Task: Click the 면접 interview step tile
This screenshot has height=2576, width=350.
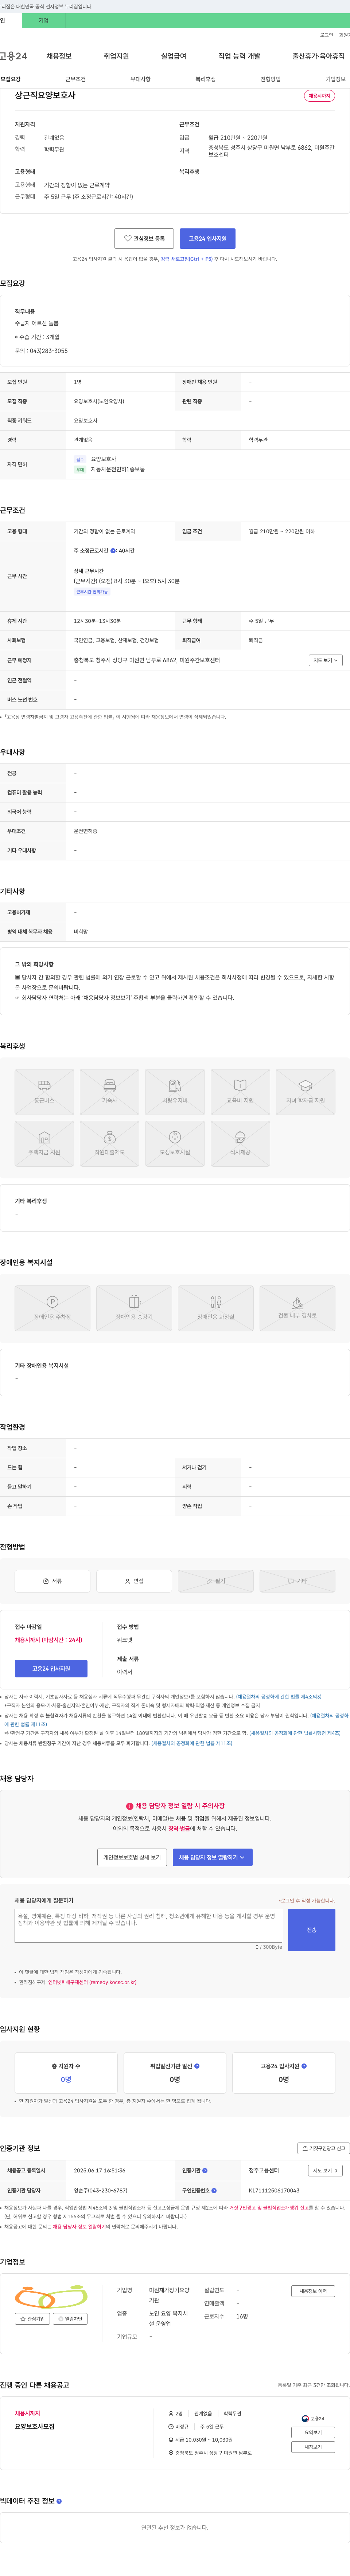Action: pos(134,1581)
